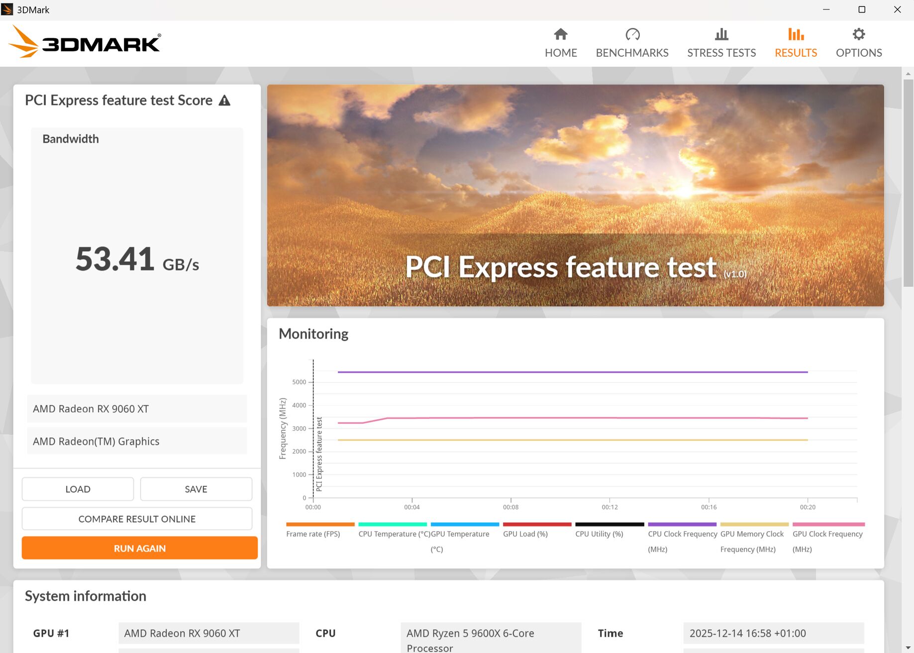
Task: Toggle the Frame rate (FPS) legend swatch
Action: pos(320,524)
